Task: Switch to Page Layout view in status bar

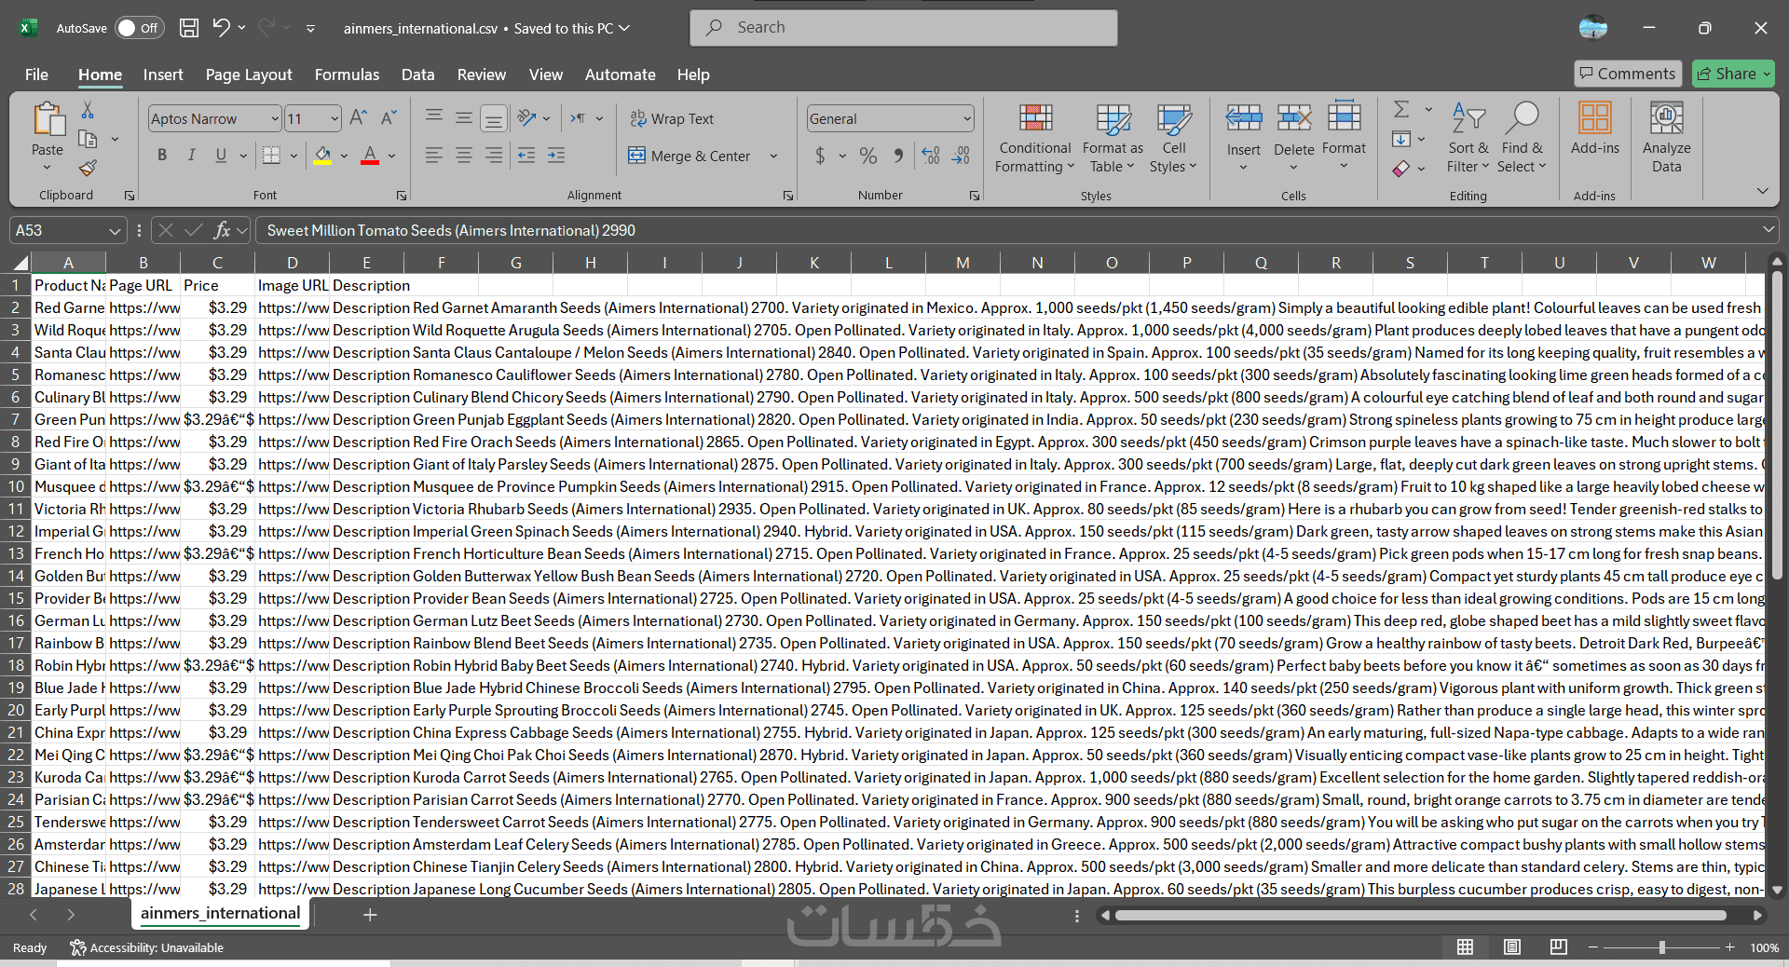Action: click(1512, 947)
